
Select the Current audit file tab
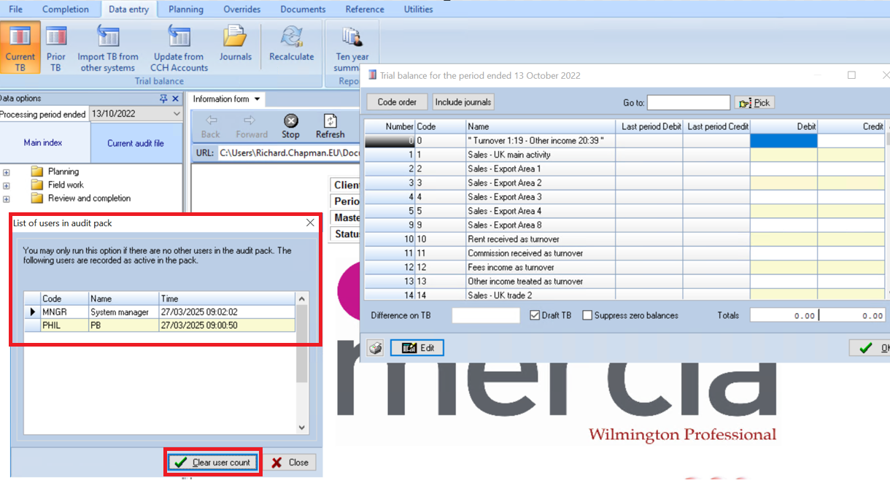click(136, 143)
